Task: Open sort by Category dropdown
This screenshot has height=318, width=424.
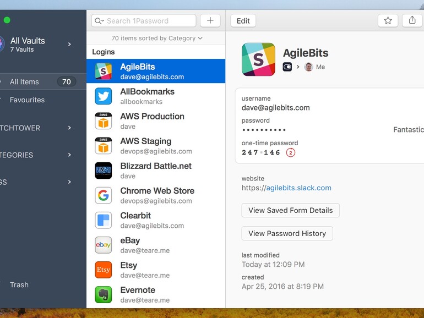Action: 157,38
